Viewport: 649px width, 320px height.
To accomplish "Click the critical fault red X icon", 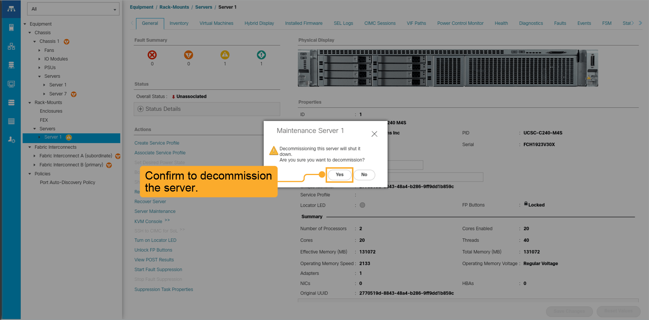I will coord(152,55).
